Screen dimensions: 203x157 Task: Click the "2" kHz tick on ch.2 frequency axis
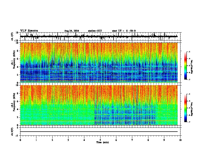pyautogui.click(x=18, y=117)
